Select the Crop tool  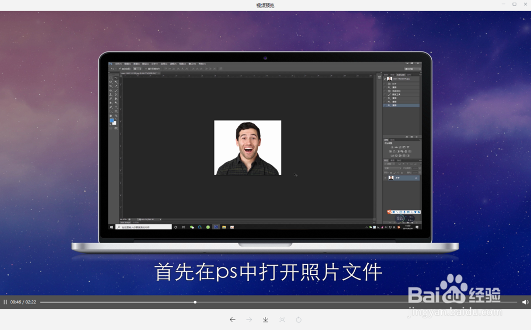[112, 86]
